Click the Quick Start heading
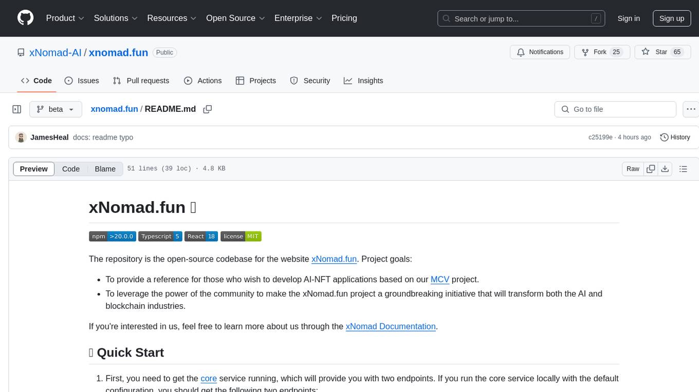 tap(126, 352)
